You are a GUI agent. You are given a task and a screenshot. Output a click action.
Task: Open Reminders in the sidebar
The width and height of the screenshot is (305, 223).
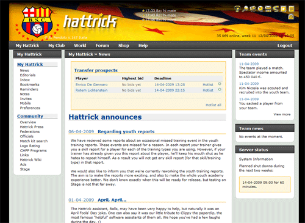click(29, 89)
